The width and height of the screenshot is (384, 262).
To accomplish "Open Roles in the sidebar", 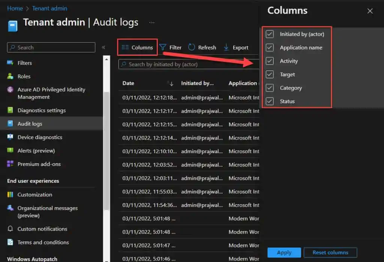I will coord(24,77).
